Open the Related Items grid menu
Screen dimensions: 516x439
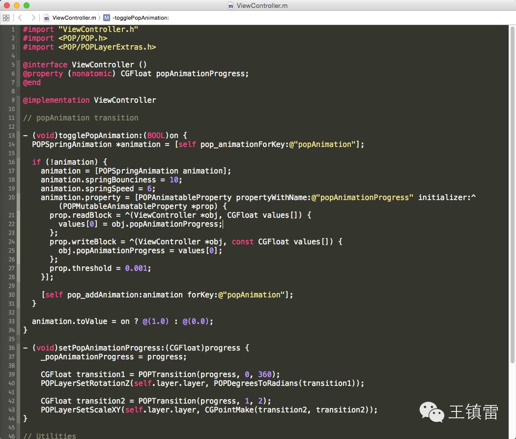[x=6, y=18]
